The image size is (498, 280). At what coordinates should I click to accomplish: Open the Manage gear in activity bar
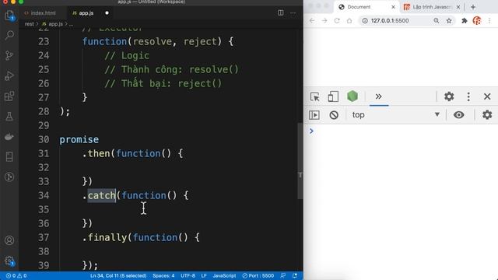pos(9,261)
